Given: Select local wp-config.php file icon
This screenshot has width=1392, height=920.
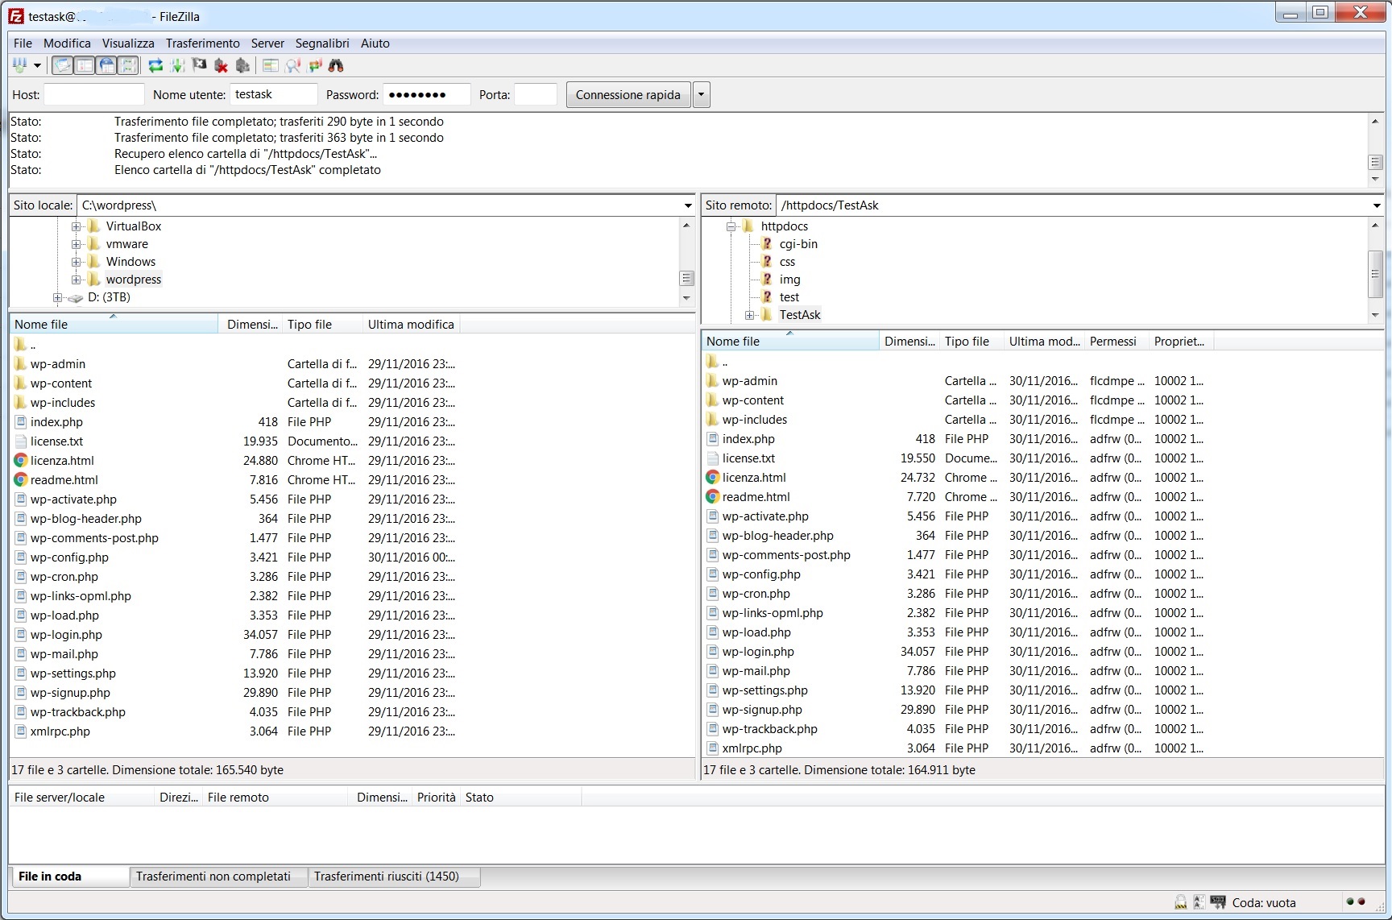Looking at the screenshot, I should [21, 557].
